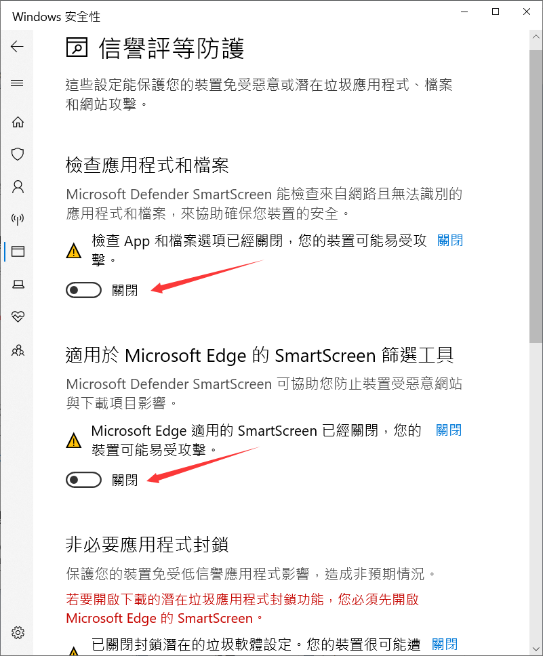The width and height of the screenshot is (543, 656).
Task: Minimize the Windows 安全性 window
Action: (464, 12)
